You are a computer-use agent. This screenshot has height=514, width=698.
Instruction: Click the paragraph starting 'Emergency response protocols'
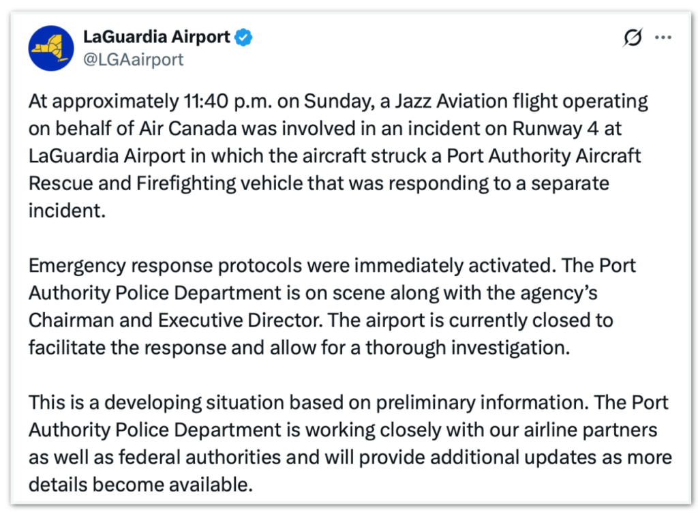(320, 306)
